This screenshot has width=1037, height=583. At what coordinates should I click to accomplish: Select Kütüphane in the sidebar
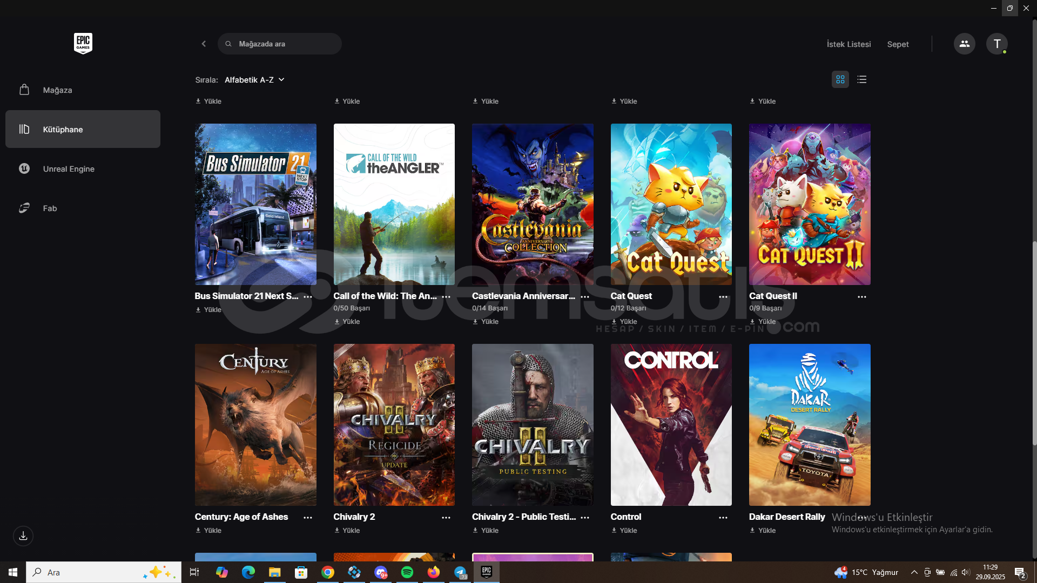click(x=83, y=129)
